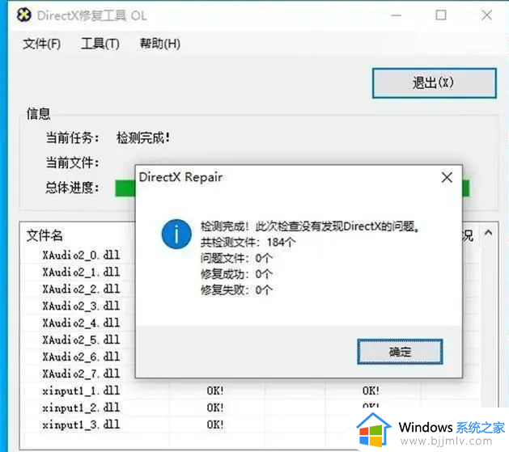Open the 帮助(H) menu
Image resolution: width=509 pixels, height=452 pixels.
click(159, 44)
